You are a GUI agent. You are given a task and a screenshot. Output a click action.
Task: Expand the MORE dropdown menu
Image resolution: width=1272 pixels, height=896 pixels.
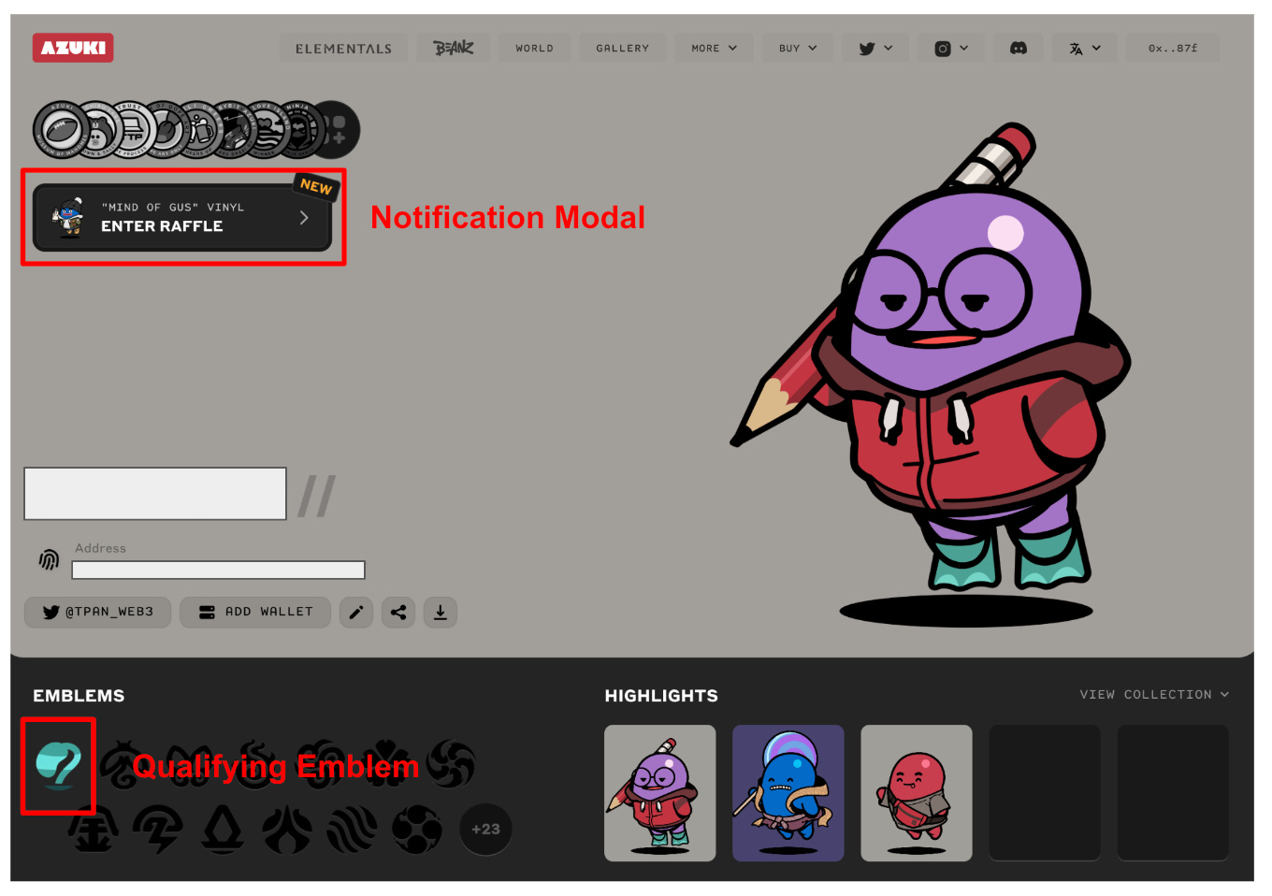(714, 48)
